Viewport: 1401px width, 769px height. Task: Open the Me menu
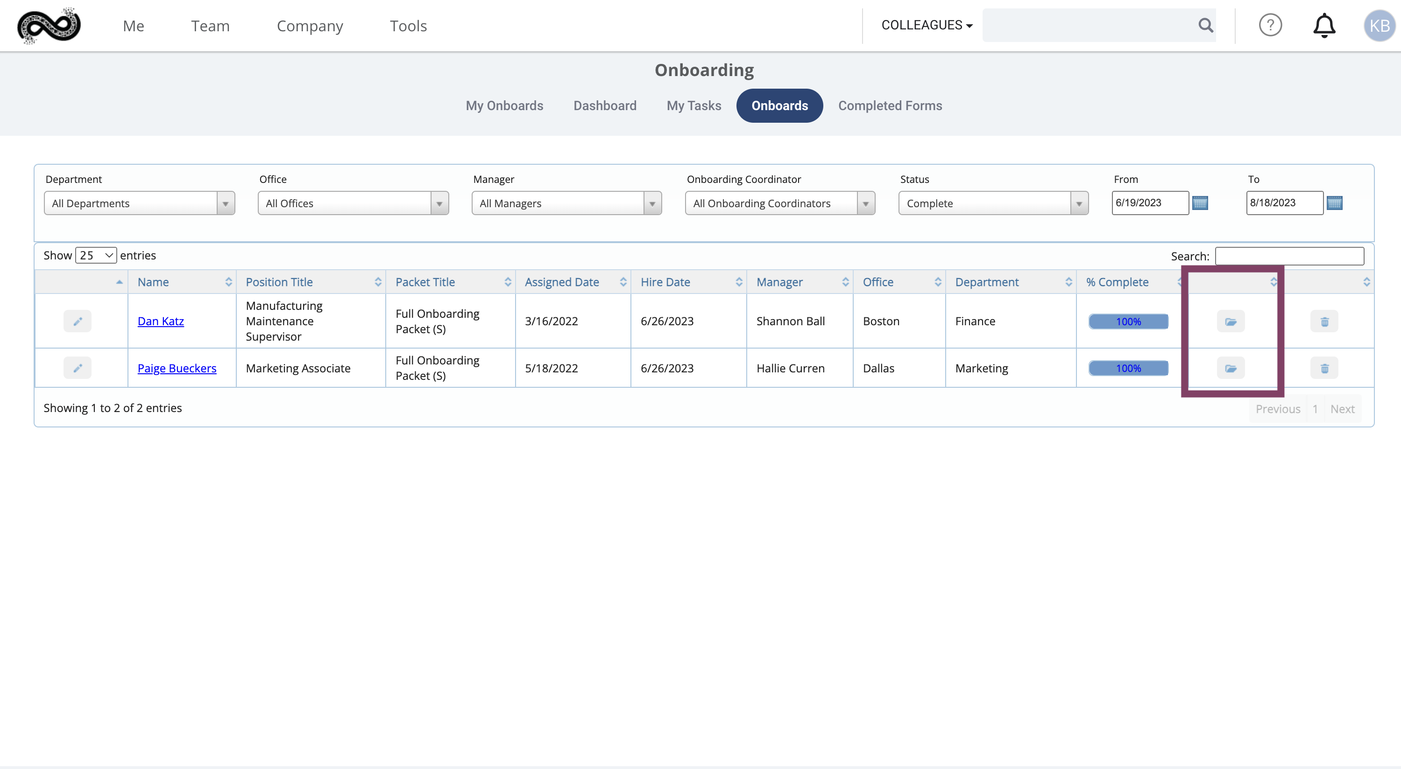133,26
